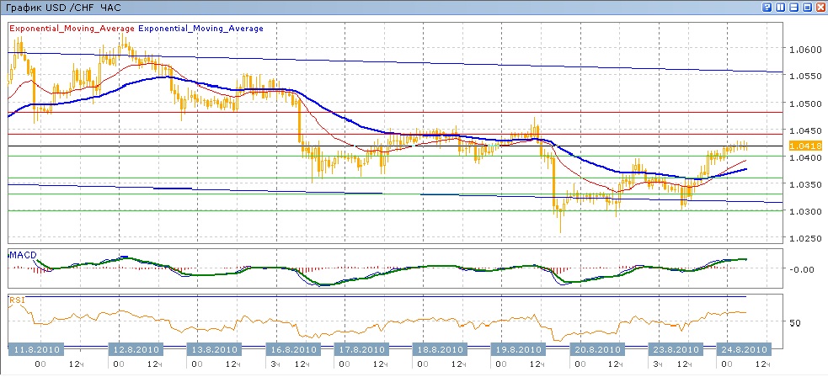This screenshot has width=828, height=377.
Task: Click the horizontal split layout icon
Action: [793, 7]
